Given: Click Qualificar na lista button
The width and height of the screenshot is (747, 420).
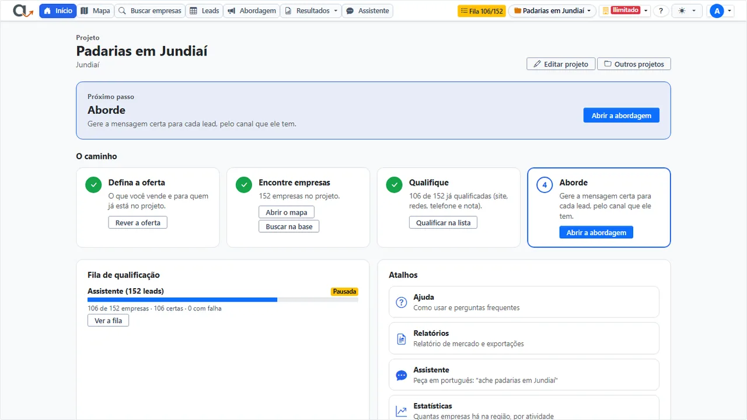Looking at the screenshot, I should (x=443, y=223).
